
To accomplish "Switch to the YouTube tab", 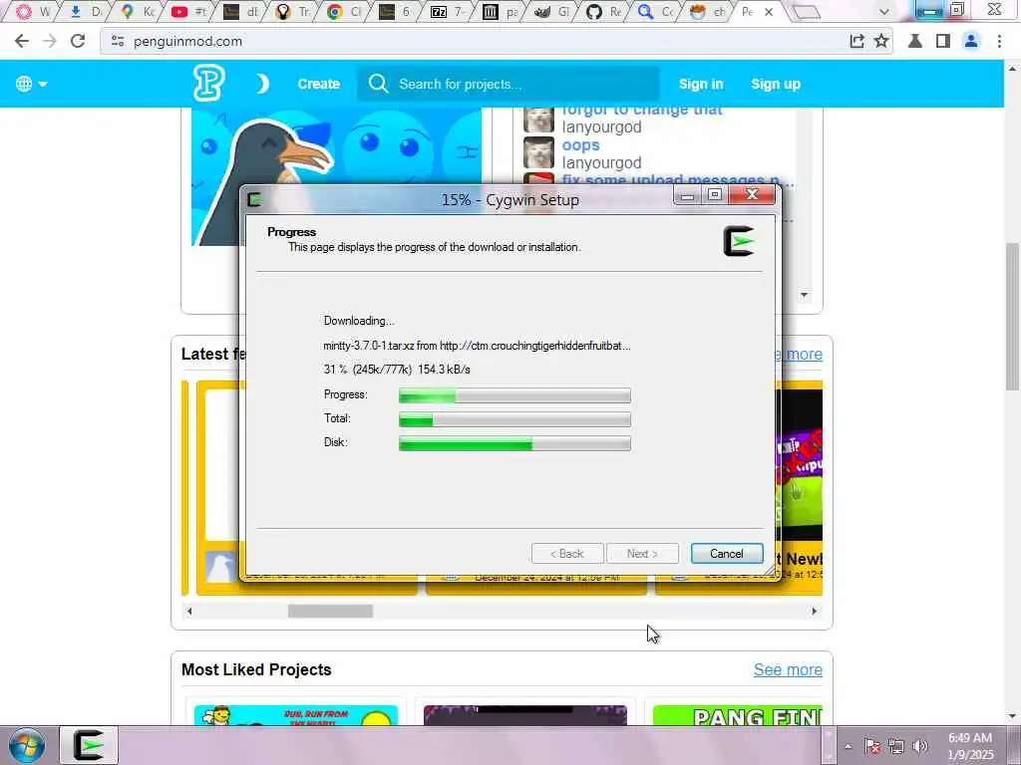I will pyautogui.click(x=186, y=12).
